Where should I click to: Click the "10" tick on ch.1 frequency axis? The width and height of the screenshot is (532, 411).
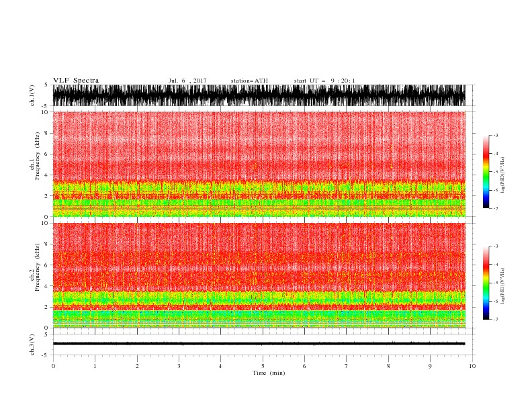pos(45,112)
